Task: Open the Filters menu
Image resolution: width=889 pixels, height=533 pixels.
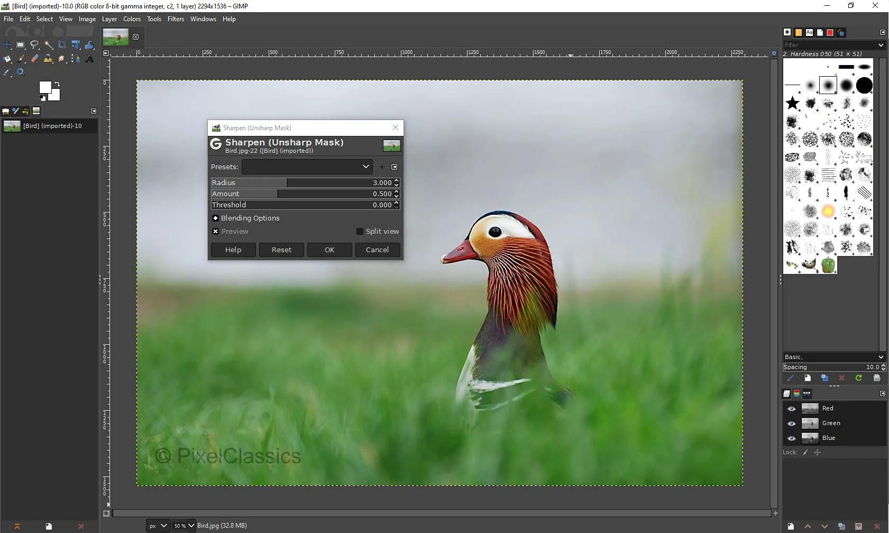Action: 176,19
